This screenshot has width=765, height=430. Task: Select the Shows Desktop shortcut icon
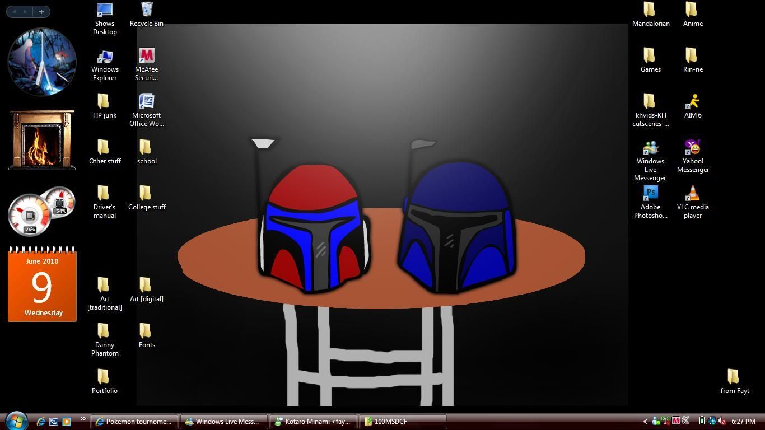pos(105,18)
